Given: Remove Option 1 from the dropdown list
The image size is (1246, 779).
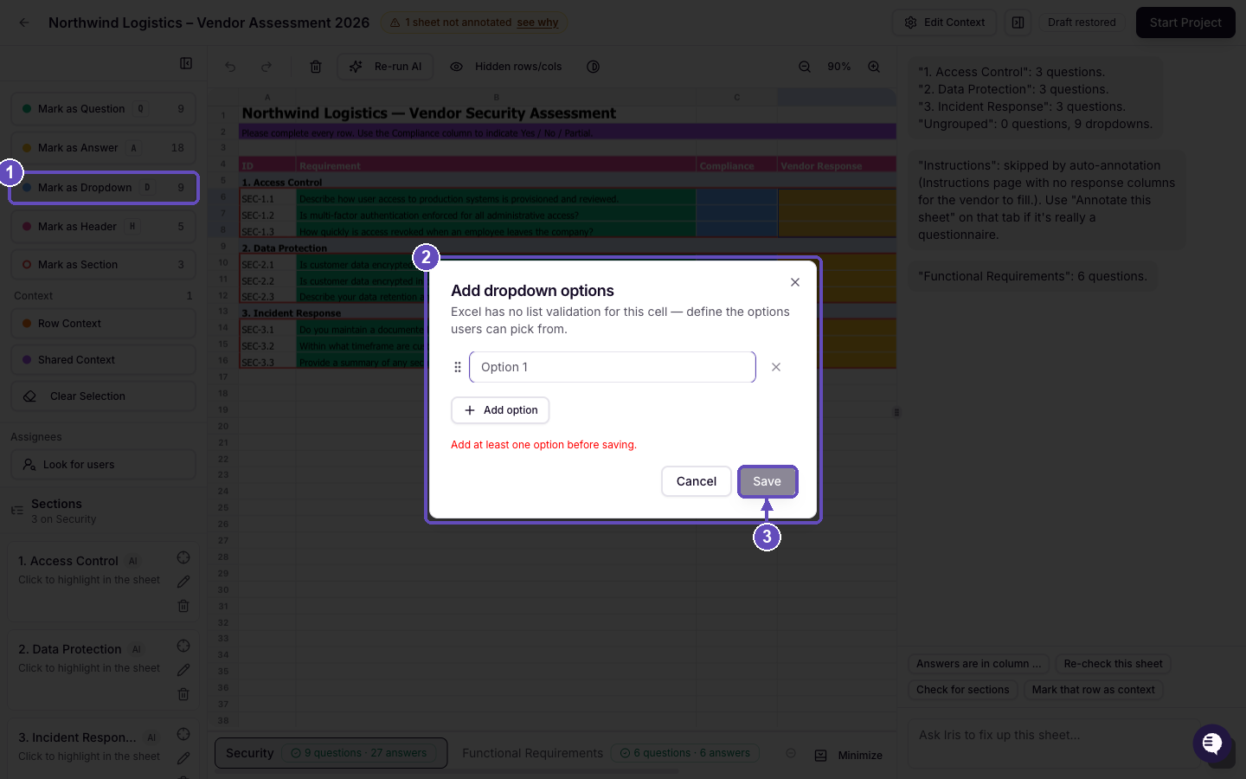Looking at the screenshot, I should pos(776,367).
